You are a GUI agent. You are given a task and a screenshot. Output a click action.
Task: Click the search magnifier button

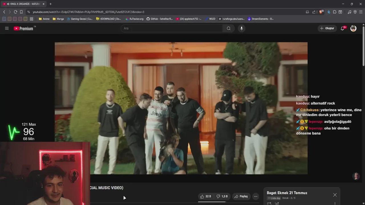[x=229, y=28]
